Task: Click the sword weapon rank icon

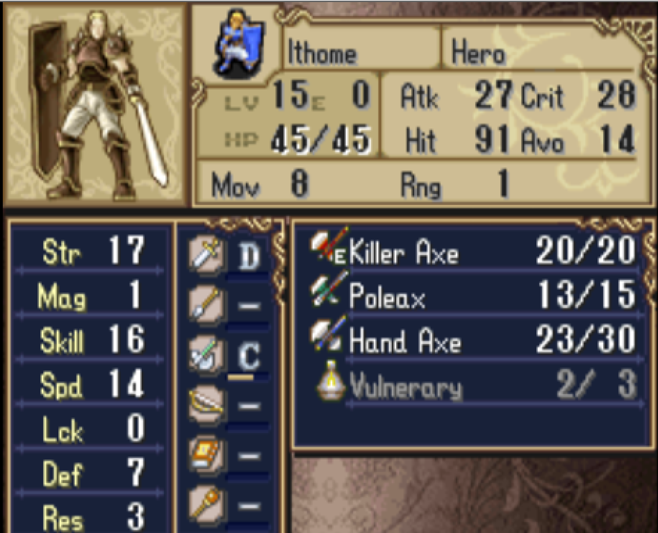Action: [x=206, y=254]
